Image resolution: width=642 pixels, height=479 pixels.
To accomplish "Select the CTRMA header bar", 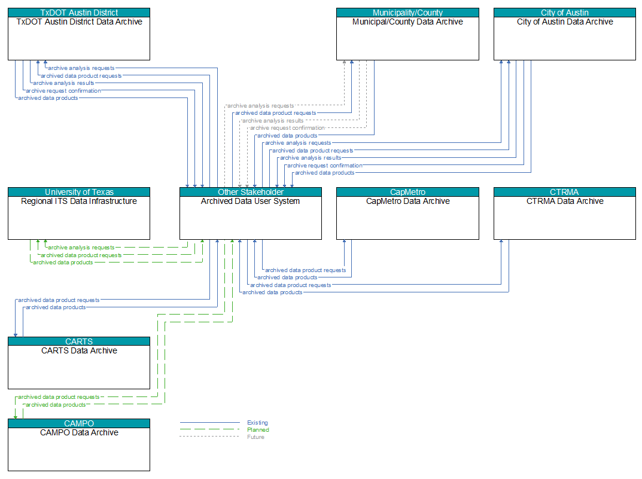I will coord(565,192).
